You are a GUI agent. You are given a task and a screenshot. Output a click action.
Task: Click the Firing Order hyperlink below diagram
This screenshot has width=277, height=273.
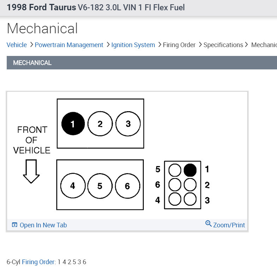pos(38,262)
